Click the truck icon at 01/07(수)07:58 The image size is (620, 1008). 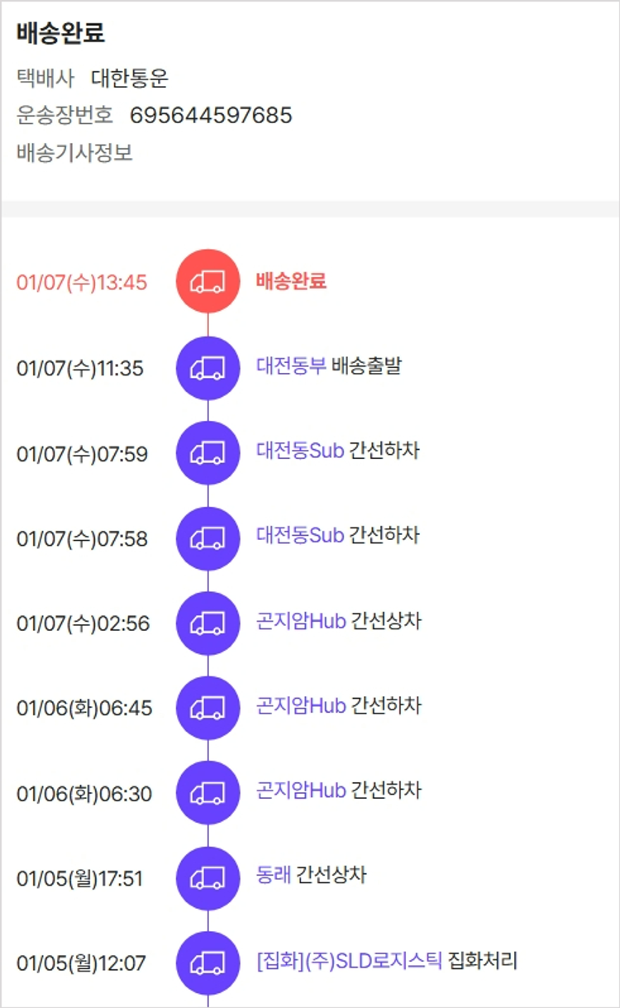(x=207, y=538)
